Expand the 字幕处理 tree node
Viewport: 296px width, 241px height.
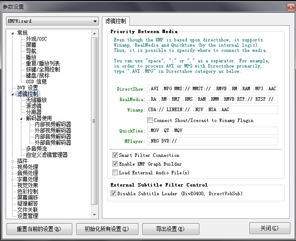click(13, 180)
